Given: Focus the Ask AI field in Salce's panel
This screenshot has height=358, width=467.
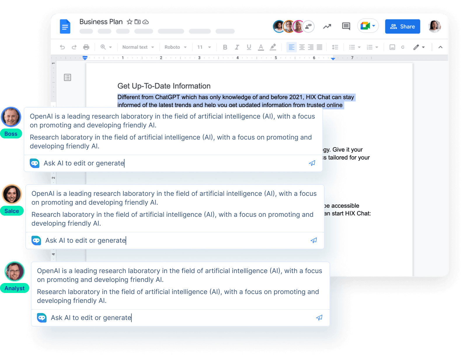Looking at the screenshot, I should pos(175,240).
